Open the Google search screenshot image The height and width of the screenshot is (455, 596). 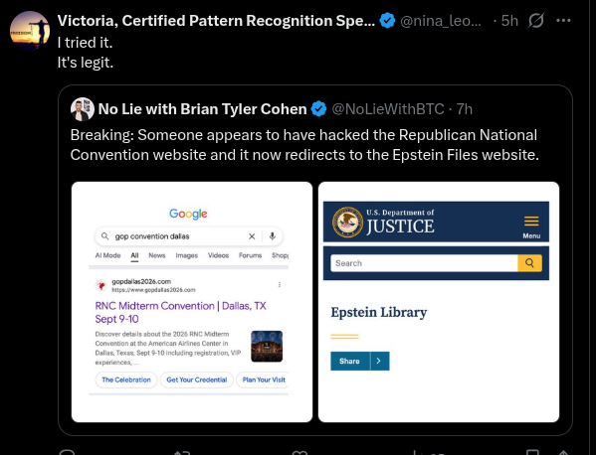point(192,302)
